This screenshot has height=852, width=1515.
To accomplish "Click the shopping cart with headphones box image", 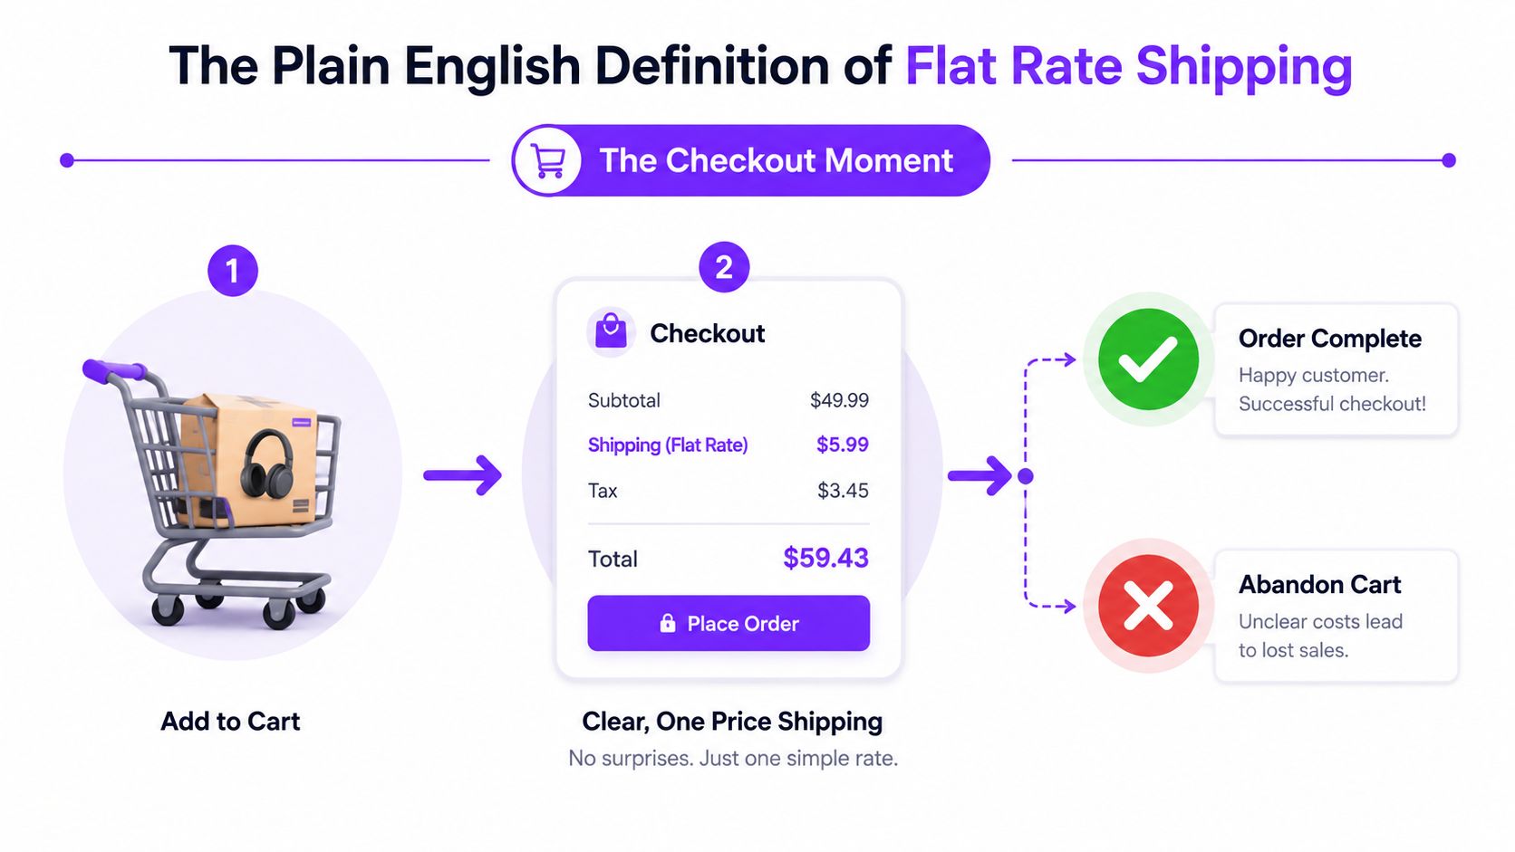I will point(213,493).
